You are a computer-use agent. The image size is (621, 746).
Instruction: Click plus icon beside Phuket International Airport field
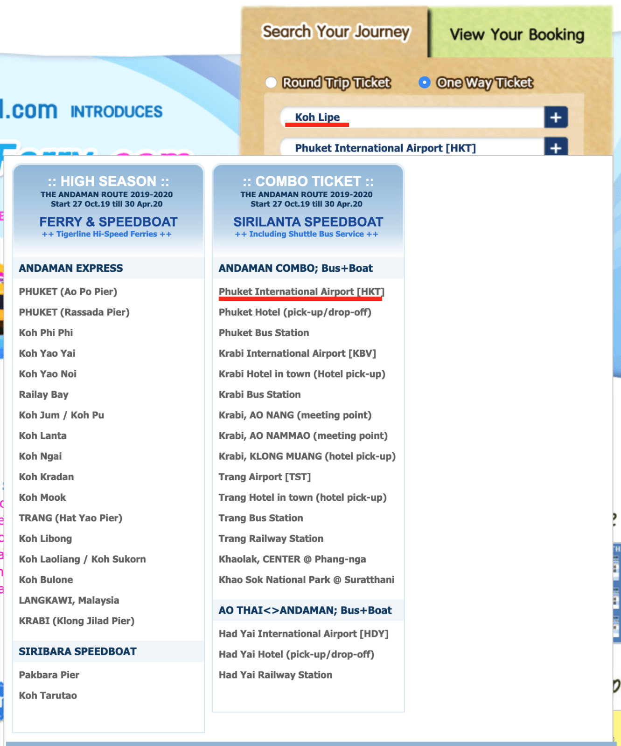pos(555,147)
